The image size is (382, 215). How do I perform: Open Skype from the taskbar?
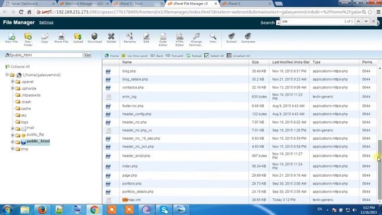click(x=164, y=210)
